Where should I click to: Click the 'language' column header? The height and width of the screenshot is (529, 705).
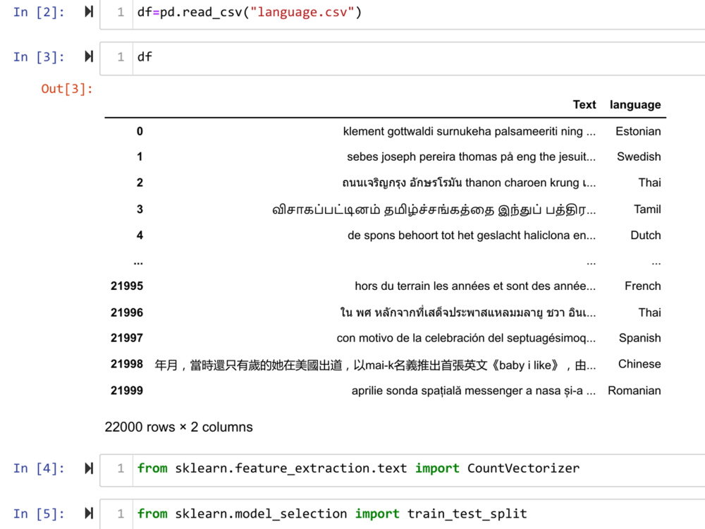point(635,105)
